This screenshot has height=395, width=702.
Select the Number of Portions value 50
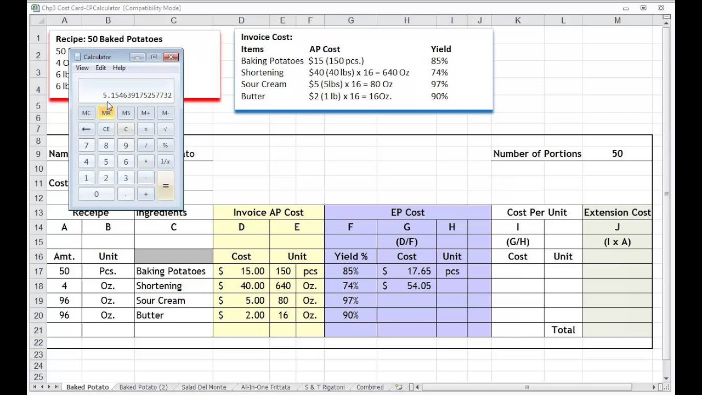tap(618, 154)
